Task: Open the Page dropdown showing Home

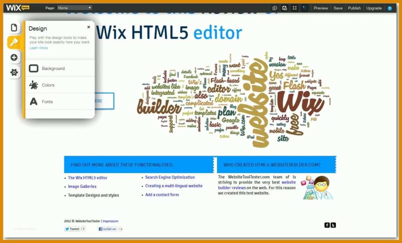Action: (x=74, y=8)
